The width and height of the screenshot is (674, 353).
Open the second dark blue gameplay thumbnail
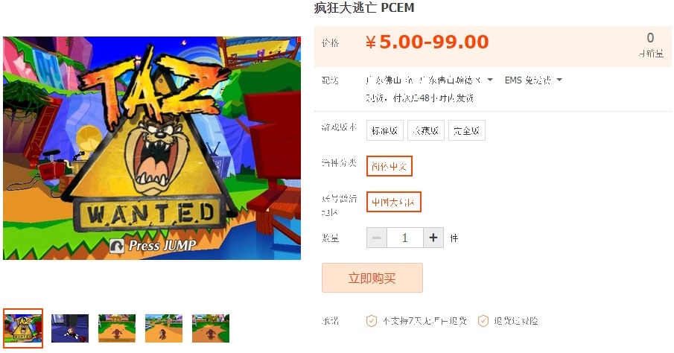pyautogui.click(x=70, y=328)
